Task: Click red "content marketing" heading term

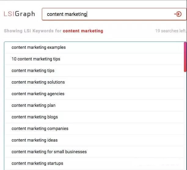Action: pos(83,31)
